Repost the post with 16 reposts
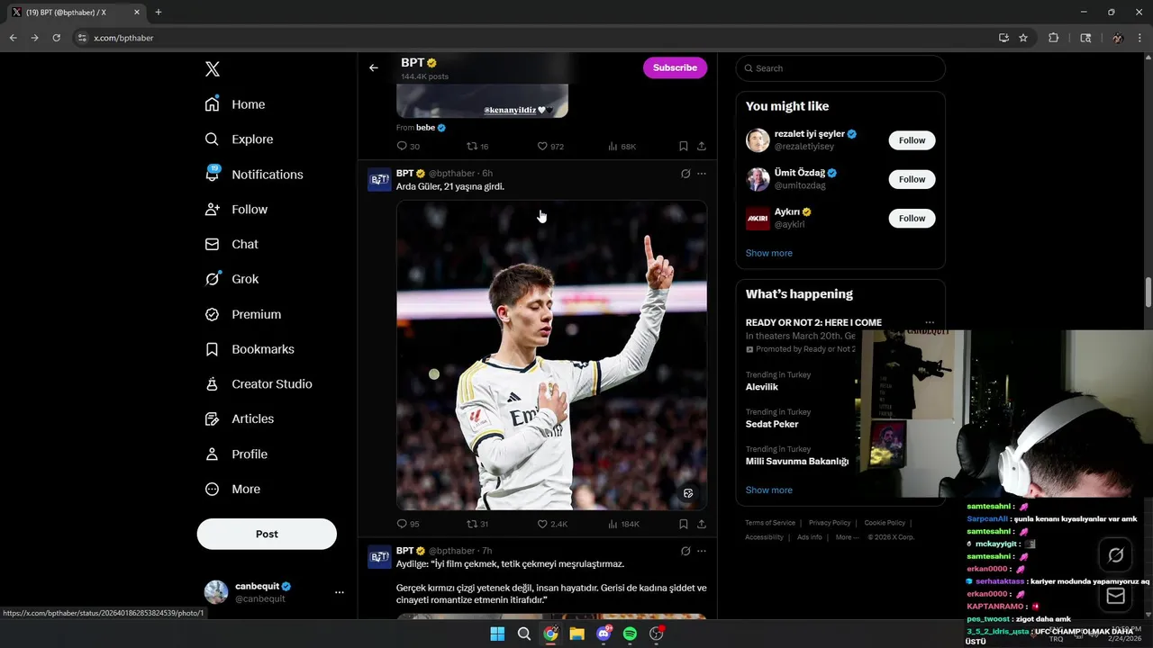This screenshot has height=648, width=1153. [x=477, y=146]
